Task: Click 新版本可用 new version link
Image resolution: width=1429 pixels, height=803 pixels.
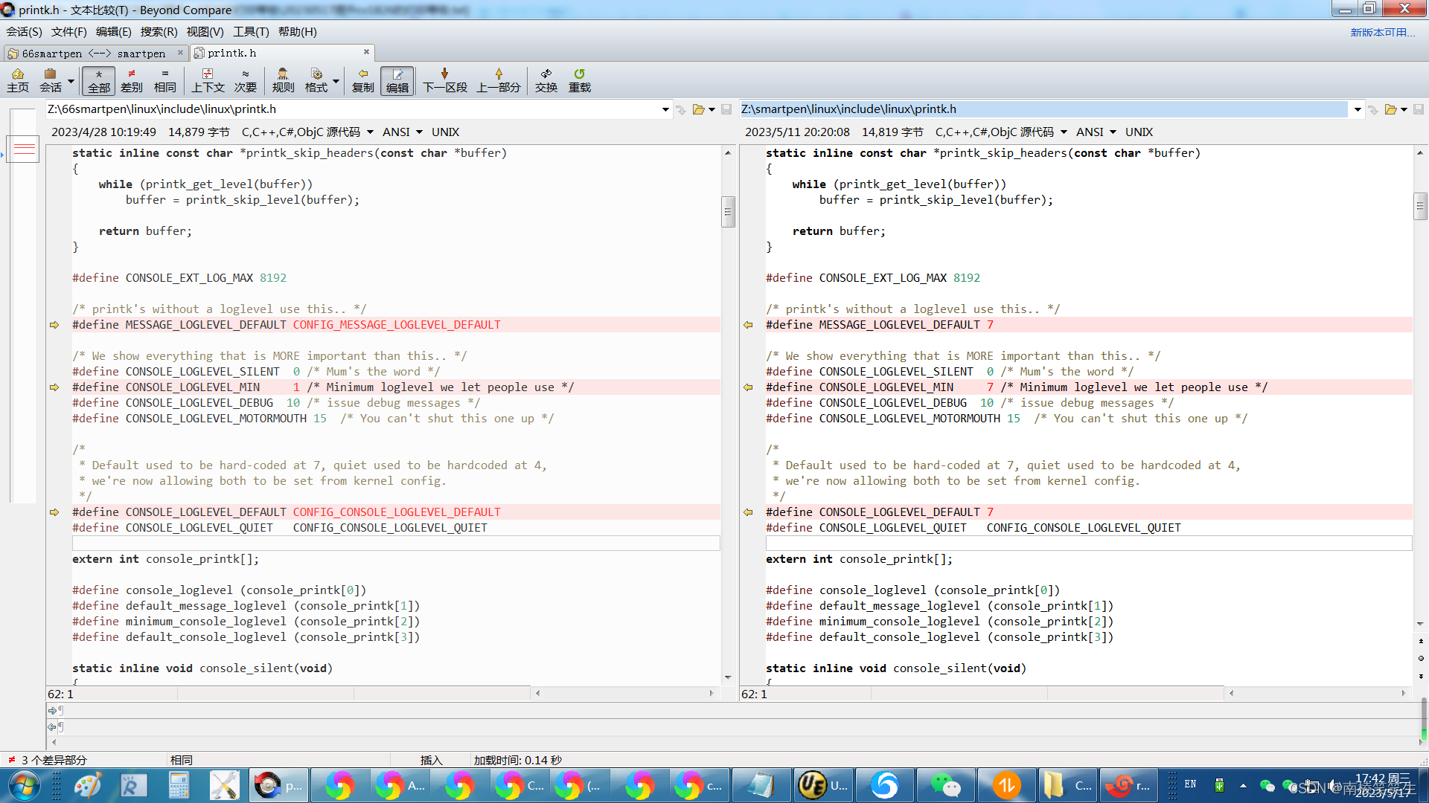Action: click(x=1382, y=32)
